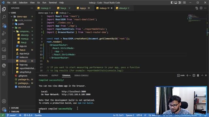Switch to the About.js editor tab
209x117 pixels.
pyautogui.click(x=123, y=8)
